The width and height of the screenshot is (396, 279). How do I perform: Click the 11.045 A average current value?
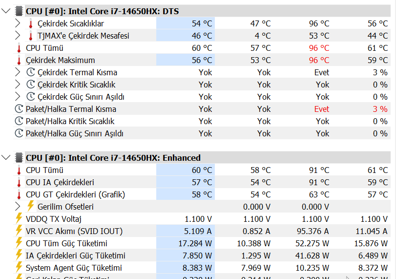[372, 231]
